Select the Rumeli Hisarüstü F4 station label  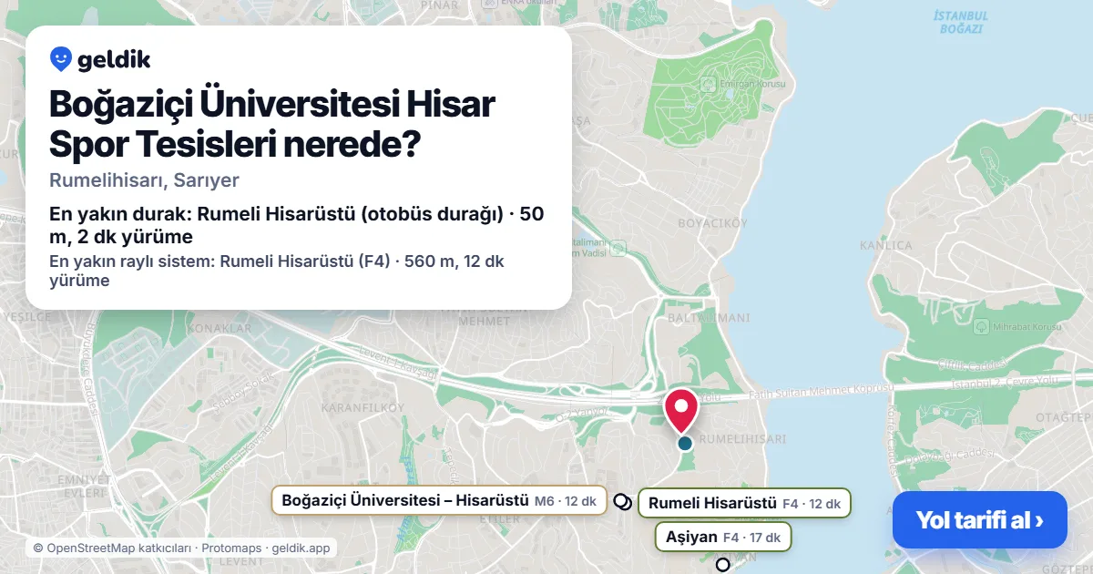(x=744, y=503)
